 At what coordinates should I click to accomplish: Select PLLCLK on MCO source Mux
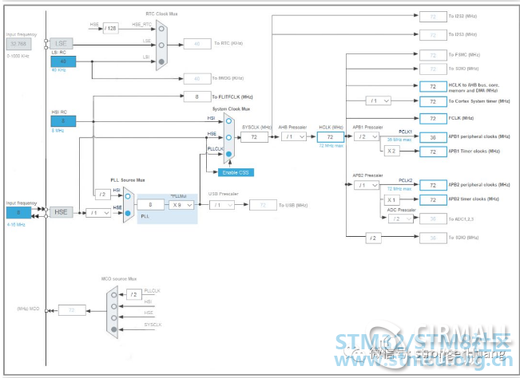click(113, 294)
